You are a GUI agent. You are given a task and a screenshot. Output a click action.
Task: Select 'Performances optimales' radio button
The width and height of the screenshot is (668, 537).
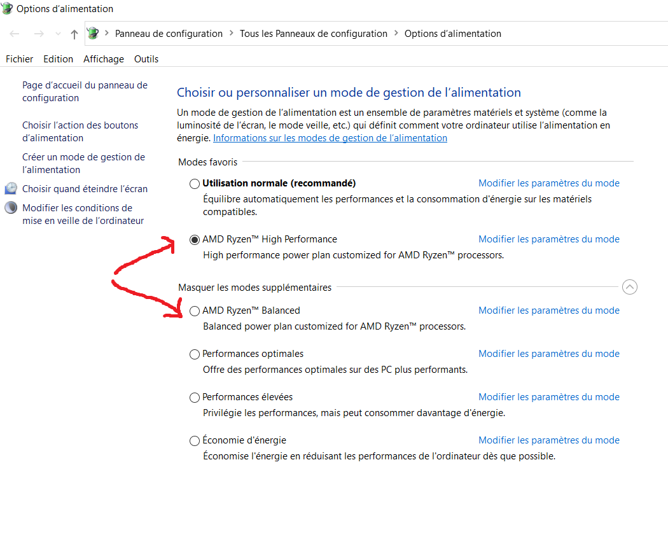194,354
